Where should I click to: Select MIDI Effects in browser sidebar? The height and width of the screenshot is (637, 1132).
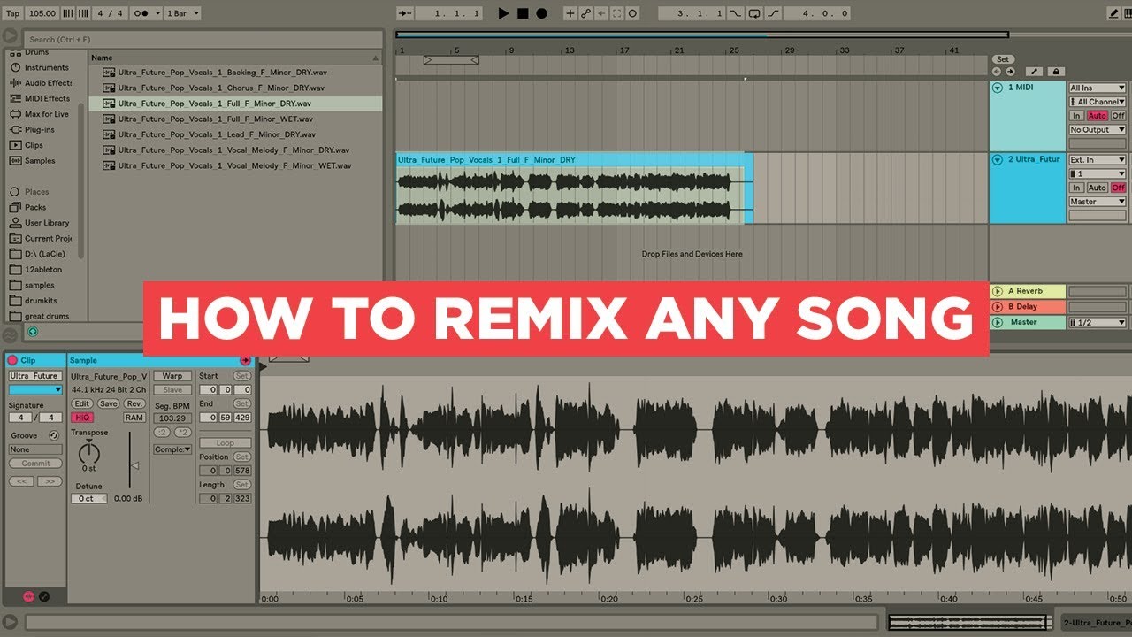[x=47, y=98]
